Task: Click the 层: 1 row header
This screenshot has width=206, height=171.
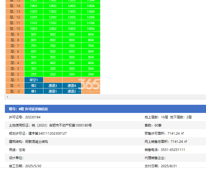Action: pos(15,80)
